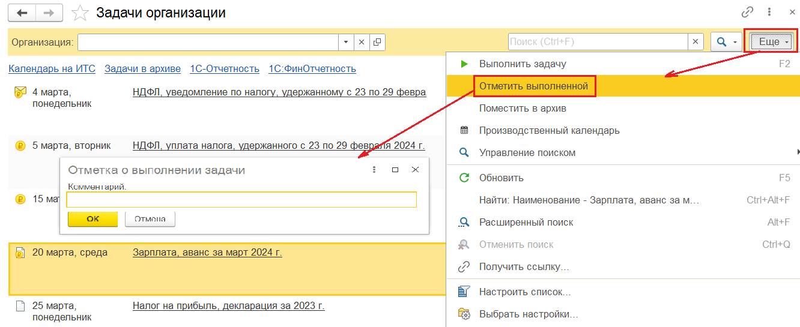
Task: Expand the Организация dropdown list
Action: coord(346,42)
